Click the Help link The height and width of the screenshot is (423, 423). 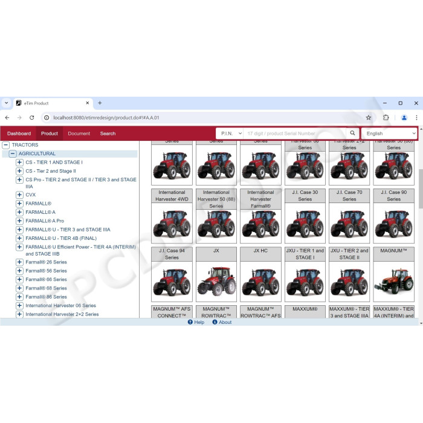click(199, 322)
